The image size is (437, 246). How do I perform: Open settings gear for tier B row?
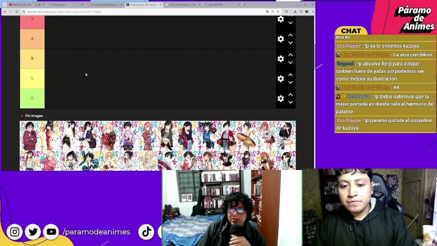pos(281,59)
